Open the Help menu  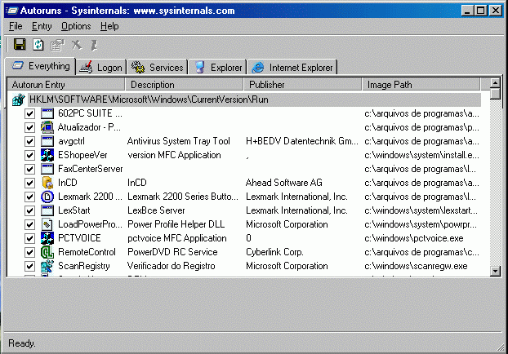click(x=109, y=26)
